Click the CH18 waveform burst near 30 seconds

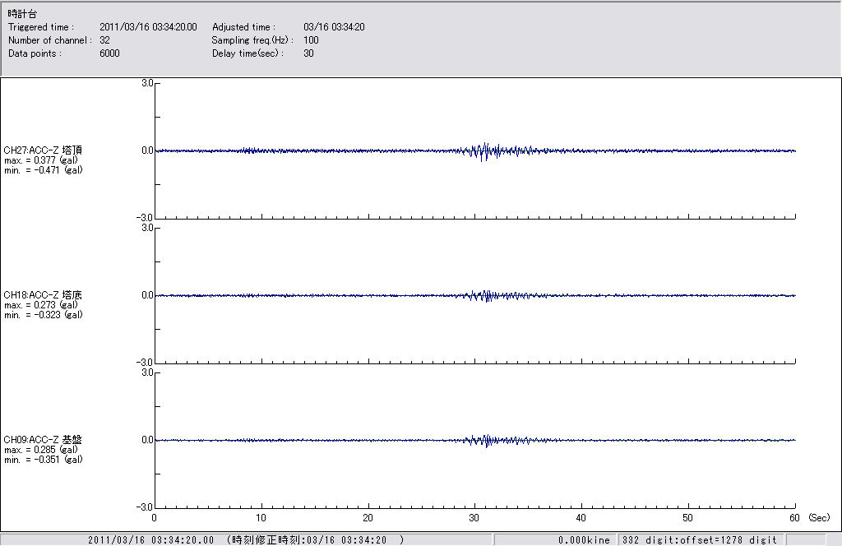pyautogui.click(x=487, y=295)
